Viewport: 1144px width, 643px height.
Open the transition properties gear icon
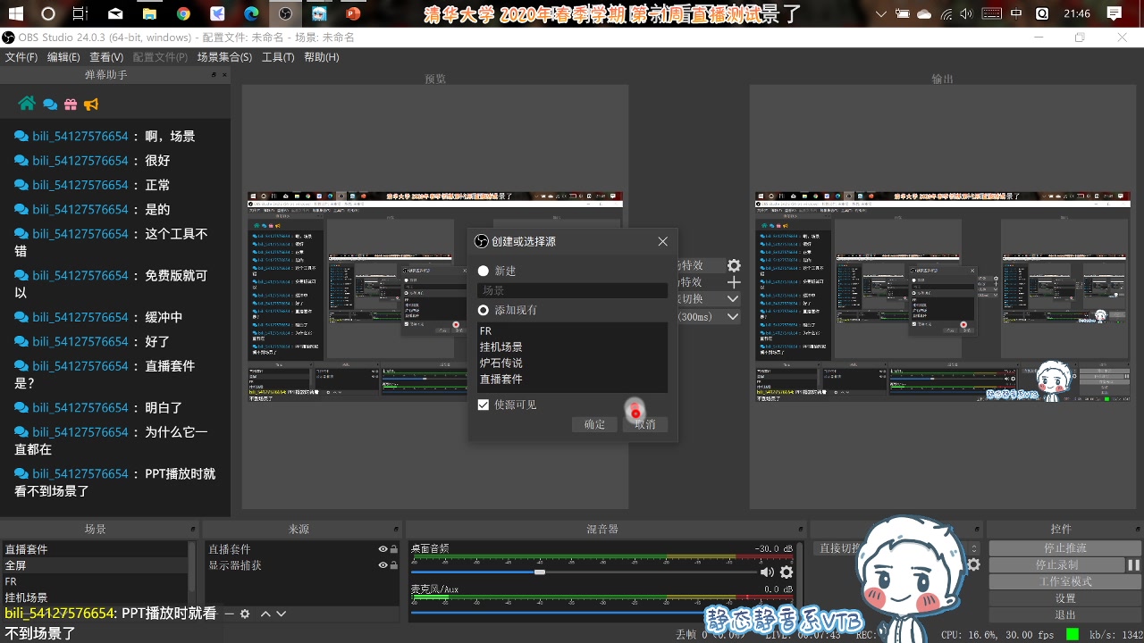(734, 265)
